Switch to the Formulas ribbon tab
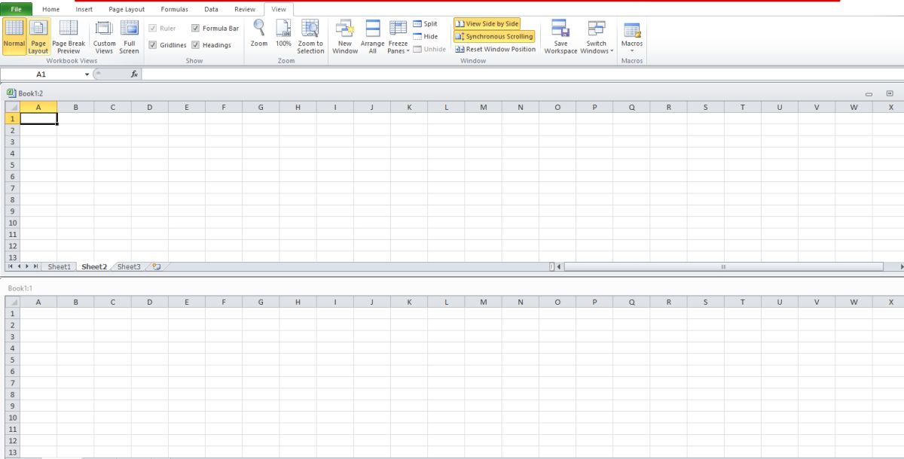Screen dimensions: 904x459 pos(174,9)
